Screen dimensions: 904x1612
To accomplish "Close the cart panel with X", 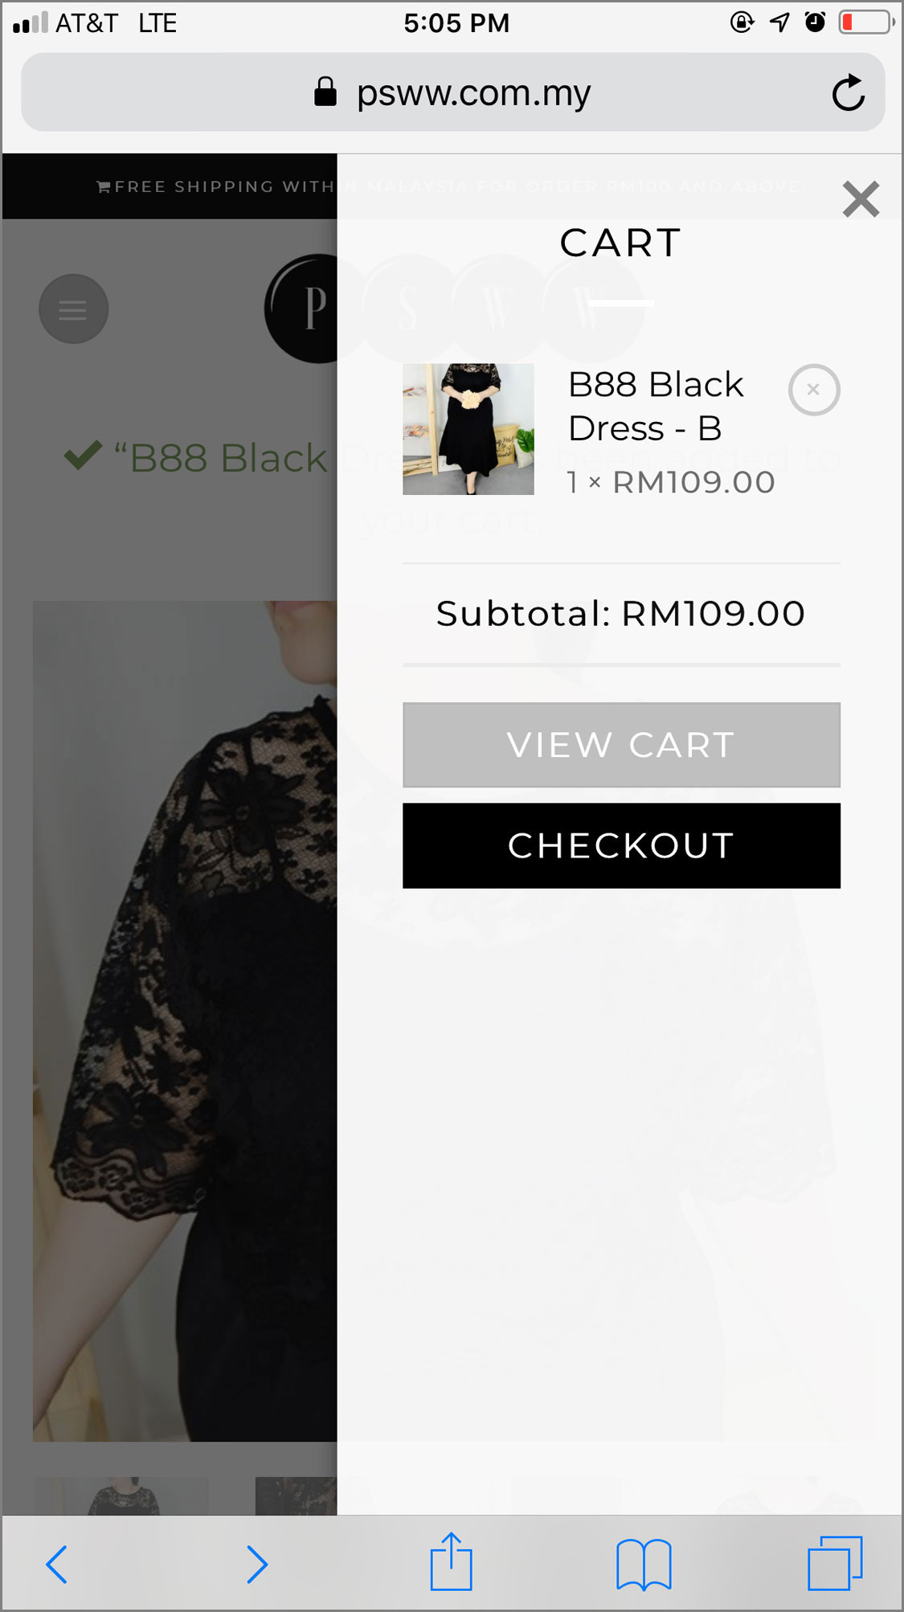I will pos(861,198).
